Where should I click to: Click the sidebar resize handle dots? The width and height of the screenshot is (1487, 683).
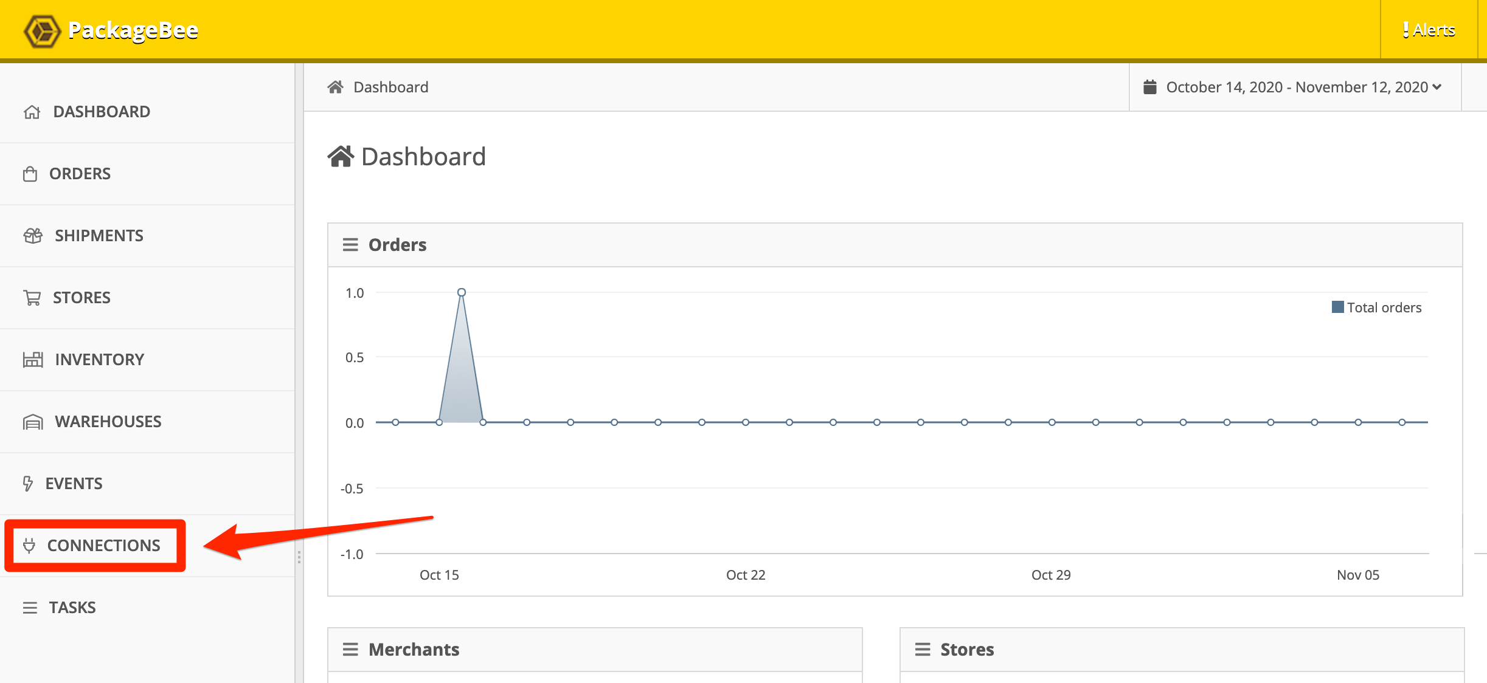tap(299, 557)
